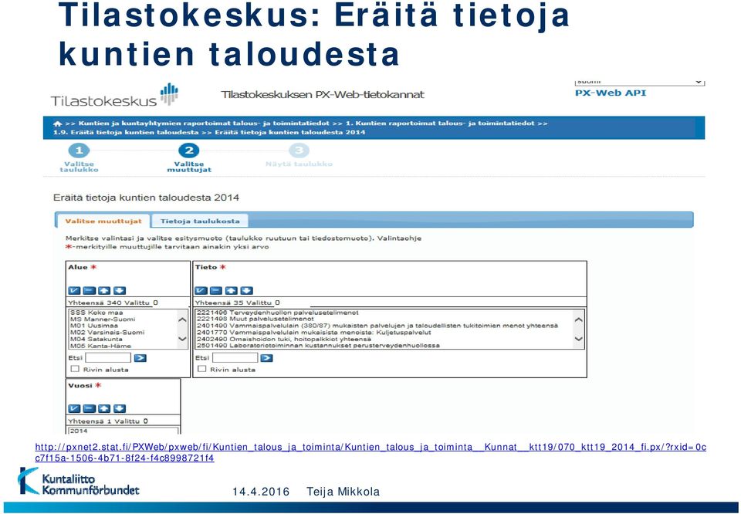The image size is (741, 514).
Task: Select 2221498 Muut palvelusetelimenot
Action: [x=384, y=320]
